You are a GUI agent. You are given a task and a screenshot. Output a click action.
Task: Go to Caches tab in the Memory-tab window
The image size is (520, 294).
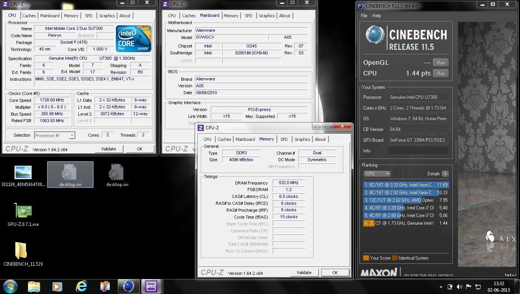224,139
